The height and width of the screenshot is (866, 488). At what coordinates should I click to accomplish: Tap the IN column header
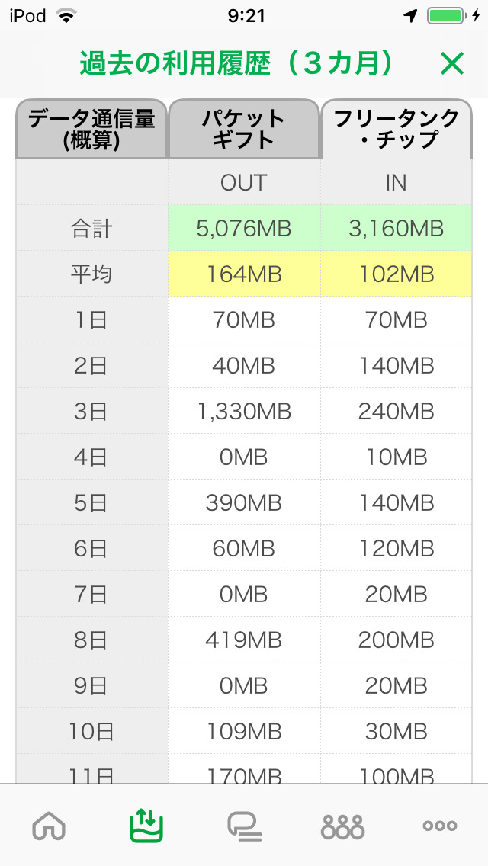point(396,182)
